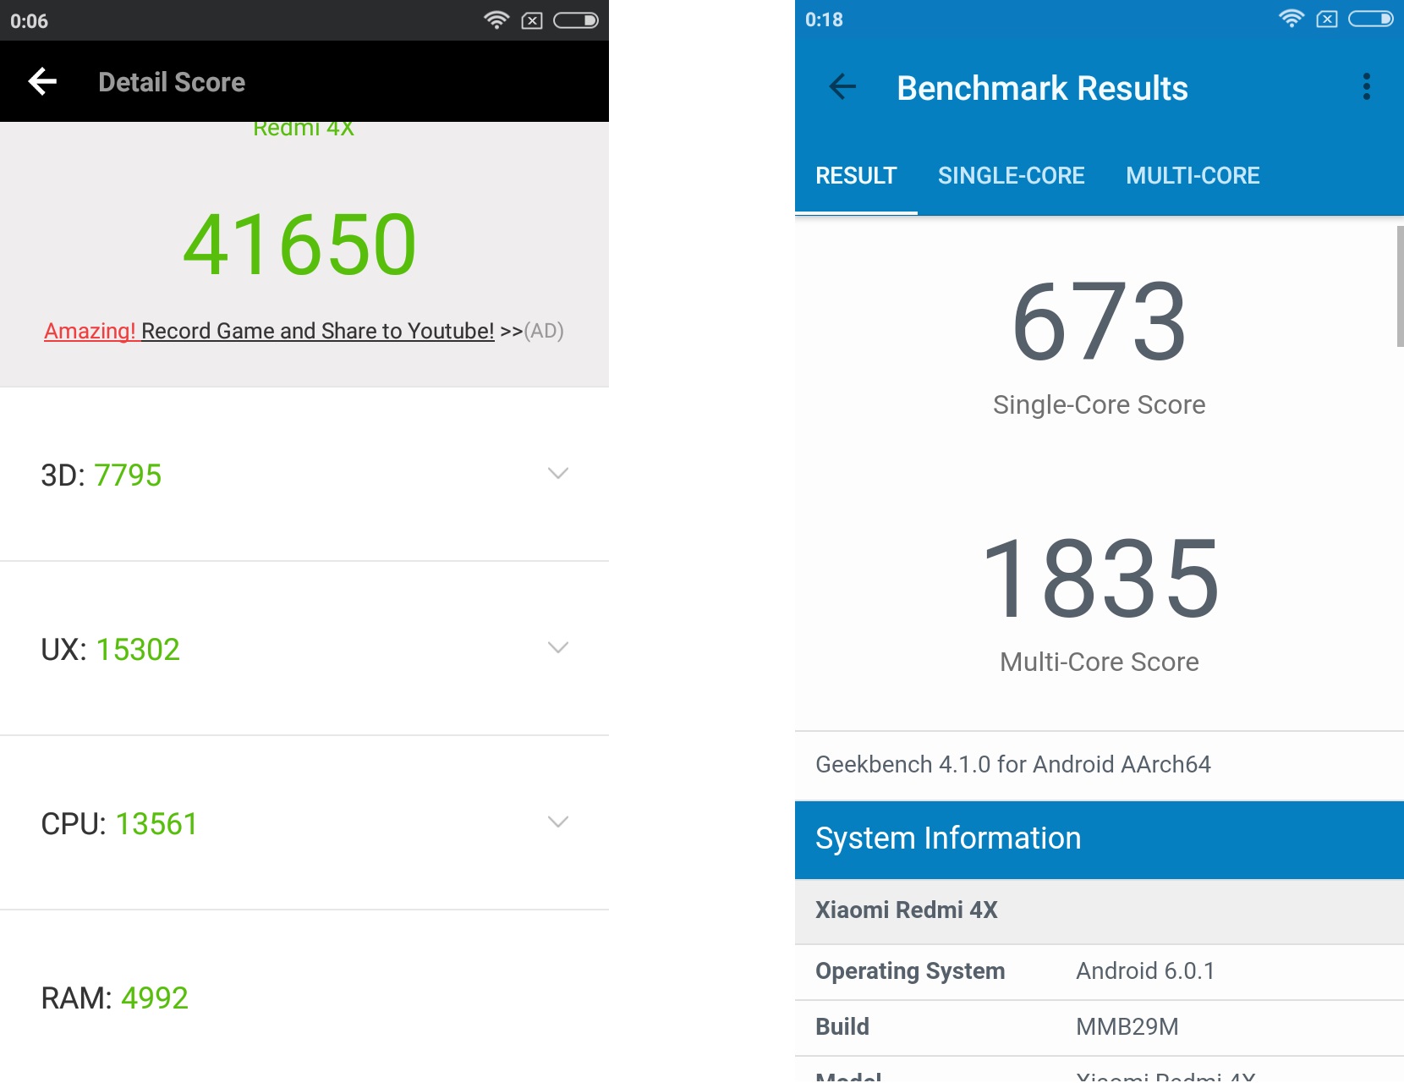Tap the CPU: 13561 score text
The height and width of the screenshot is (1083, 1404).
pos(119,824)
